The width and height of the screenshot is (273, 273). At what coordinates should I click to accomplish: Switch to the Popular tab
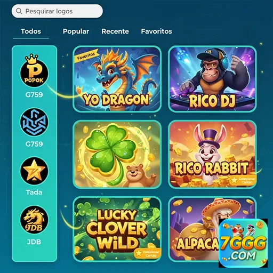pos(76,31)
